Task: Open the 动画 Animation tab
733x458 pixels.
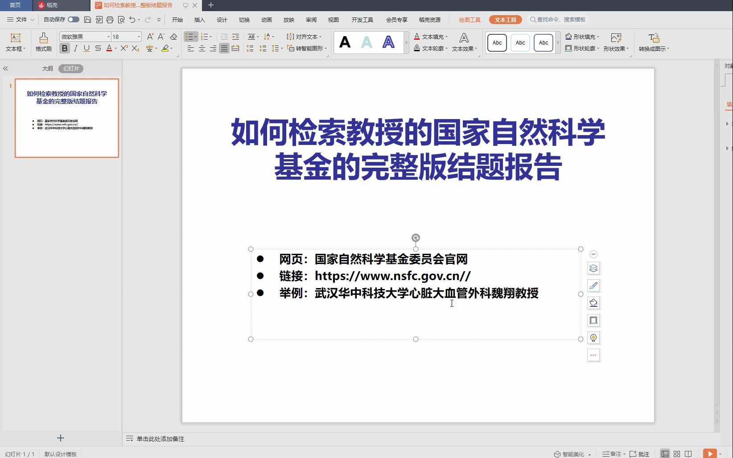Action: pyautogui.click(x=266, y=20)
